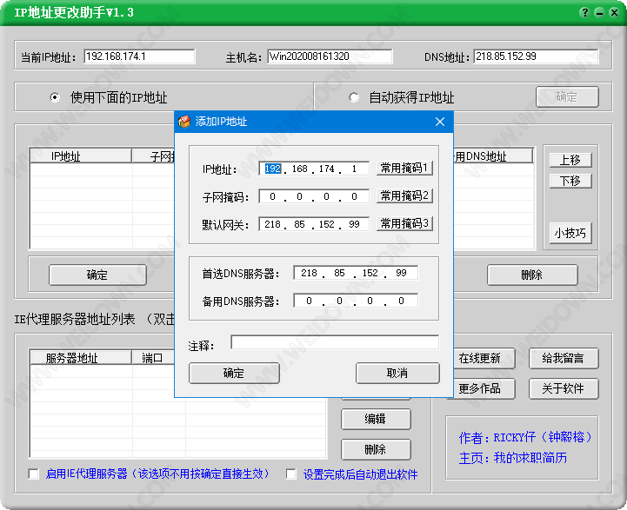This screenshot has width=627, height=510.
Task: Click the proxy list 编辑 button
Action: pyautogui.click(x=376, y=419)
